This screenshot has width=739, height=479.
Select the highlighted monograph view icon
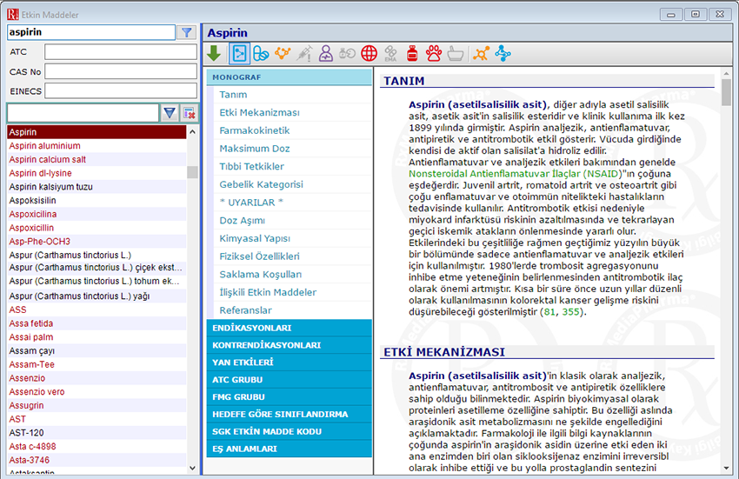tap(239, 53)
